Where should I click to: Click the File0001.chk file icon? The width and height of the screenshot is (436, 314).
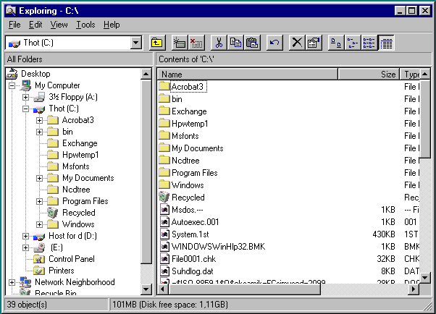click(x=164, y=259)
